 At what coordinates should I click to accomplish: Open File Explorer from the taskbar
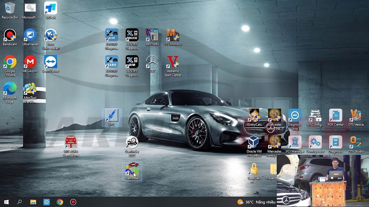point(33,202)
